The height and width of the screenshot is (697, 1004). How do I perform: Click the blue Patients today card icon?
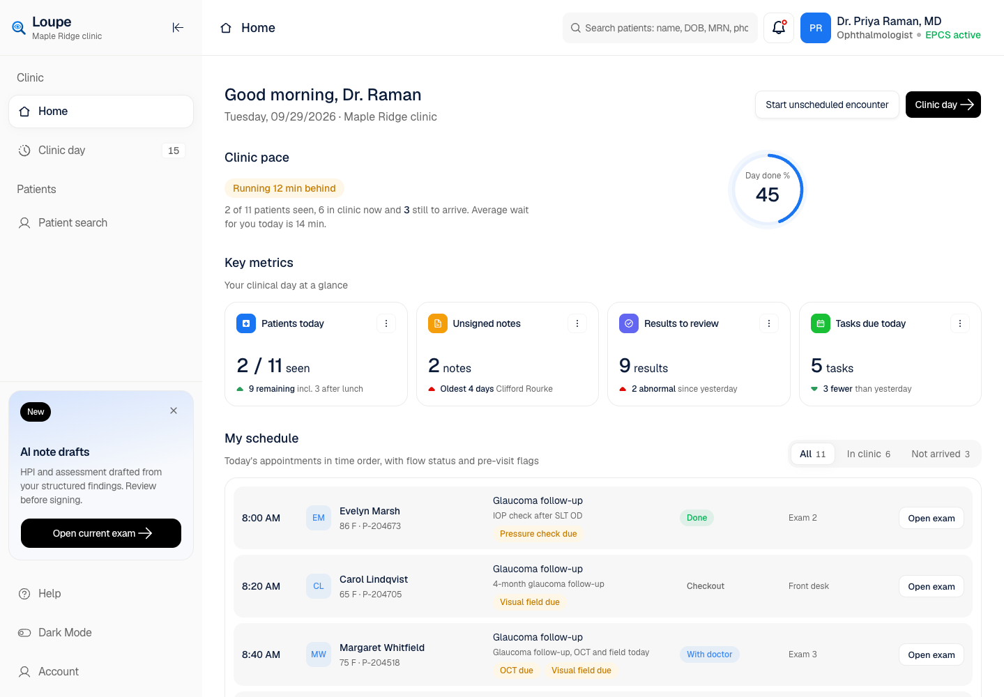pyautogui.click(x=246, y=323)
